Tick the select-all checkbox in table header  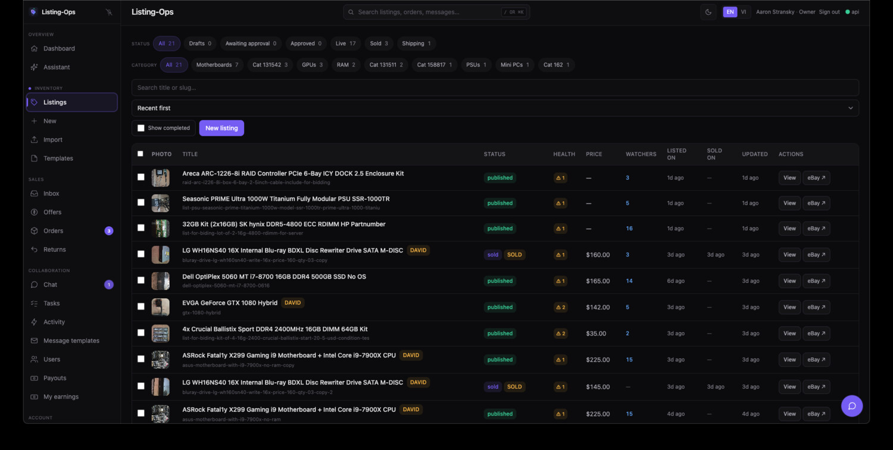[140, 154]
